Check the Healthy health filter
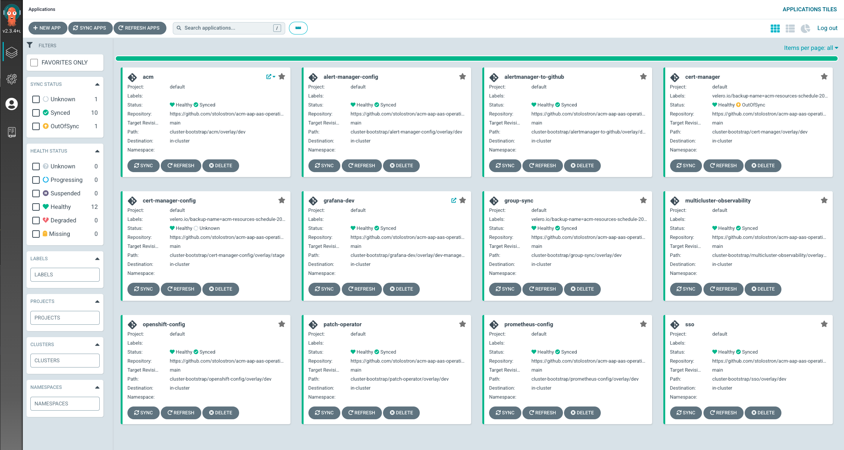Viewport: 844px width, 450px height. (36, 207)
